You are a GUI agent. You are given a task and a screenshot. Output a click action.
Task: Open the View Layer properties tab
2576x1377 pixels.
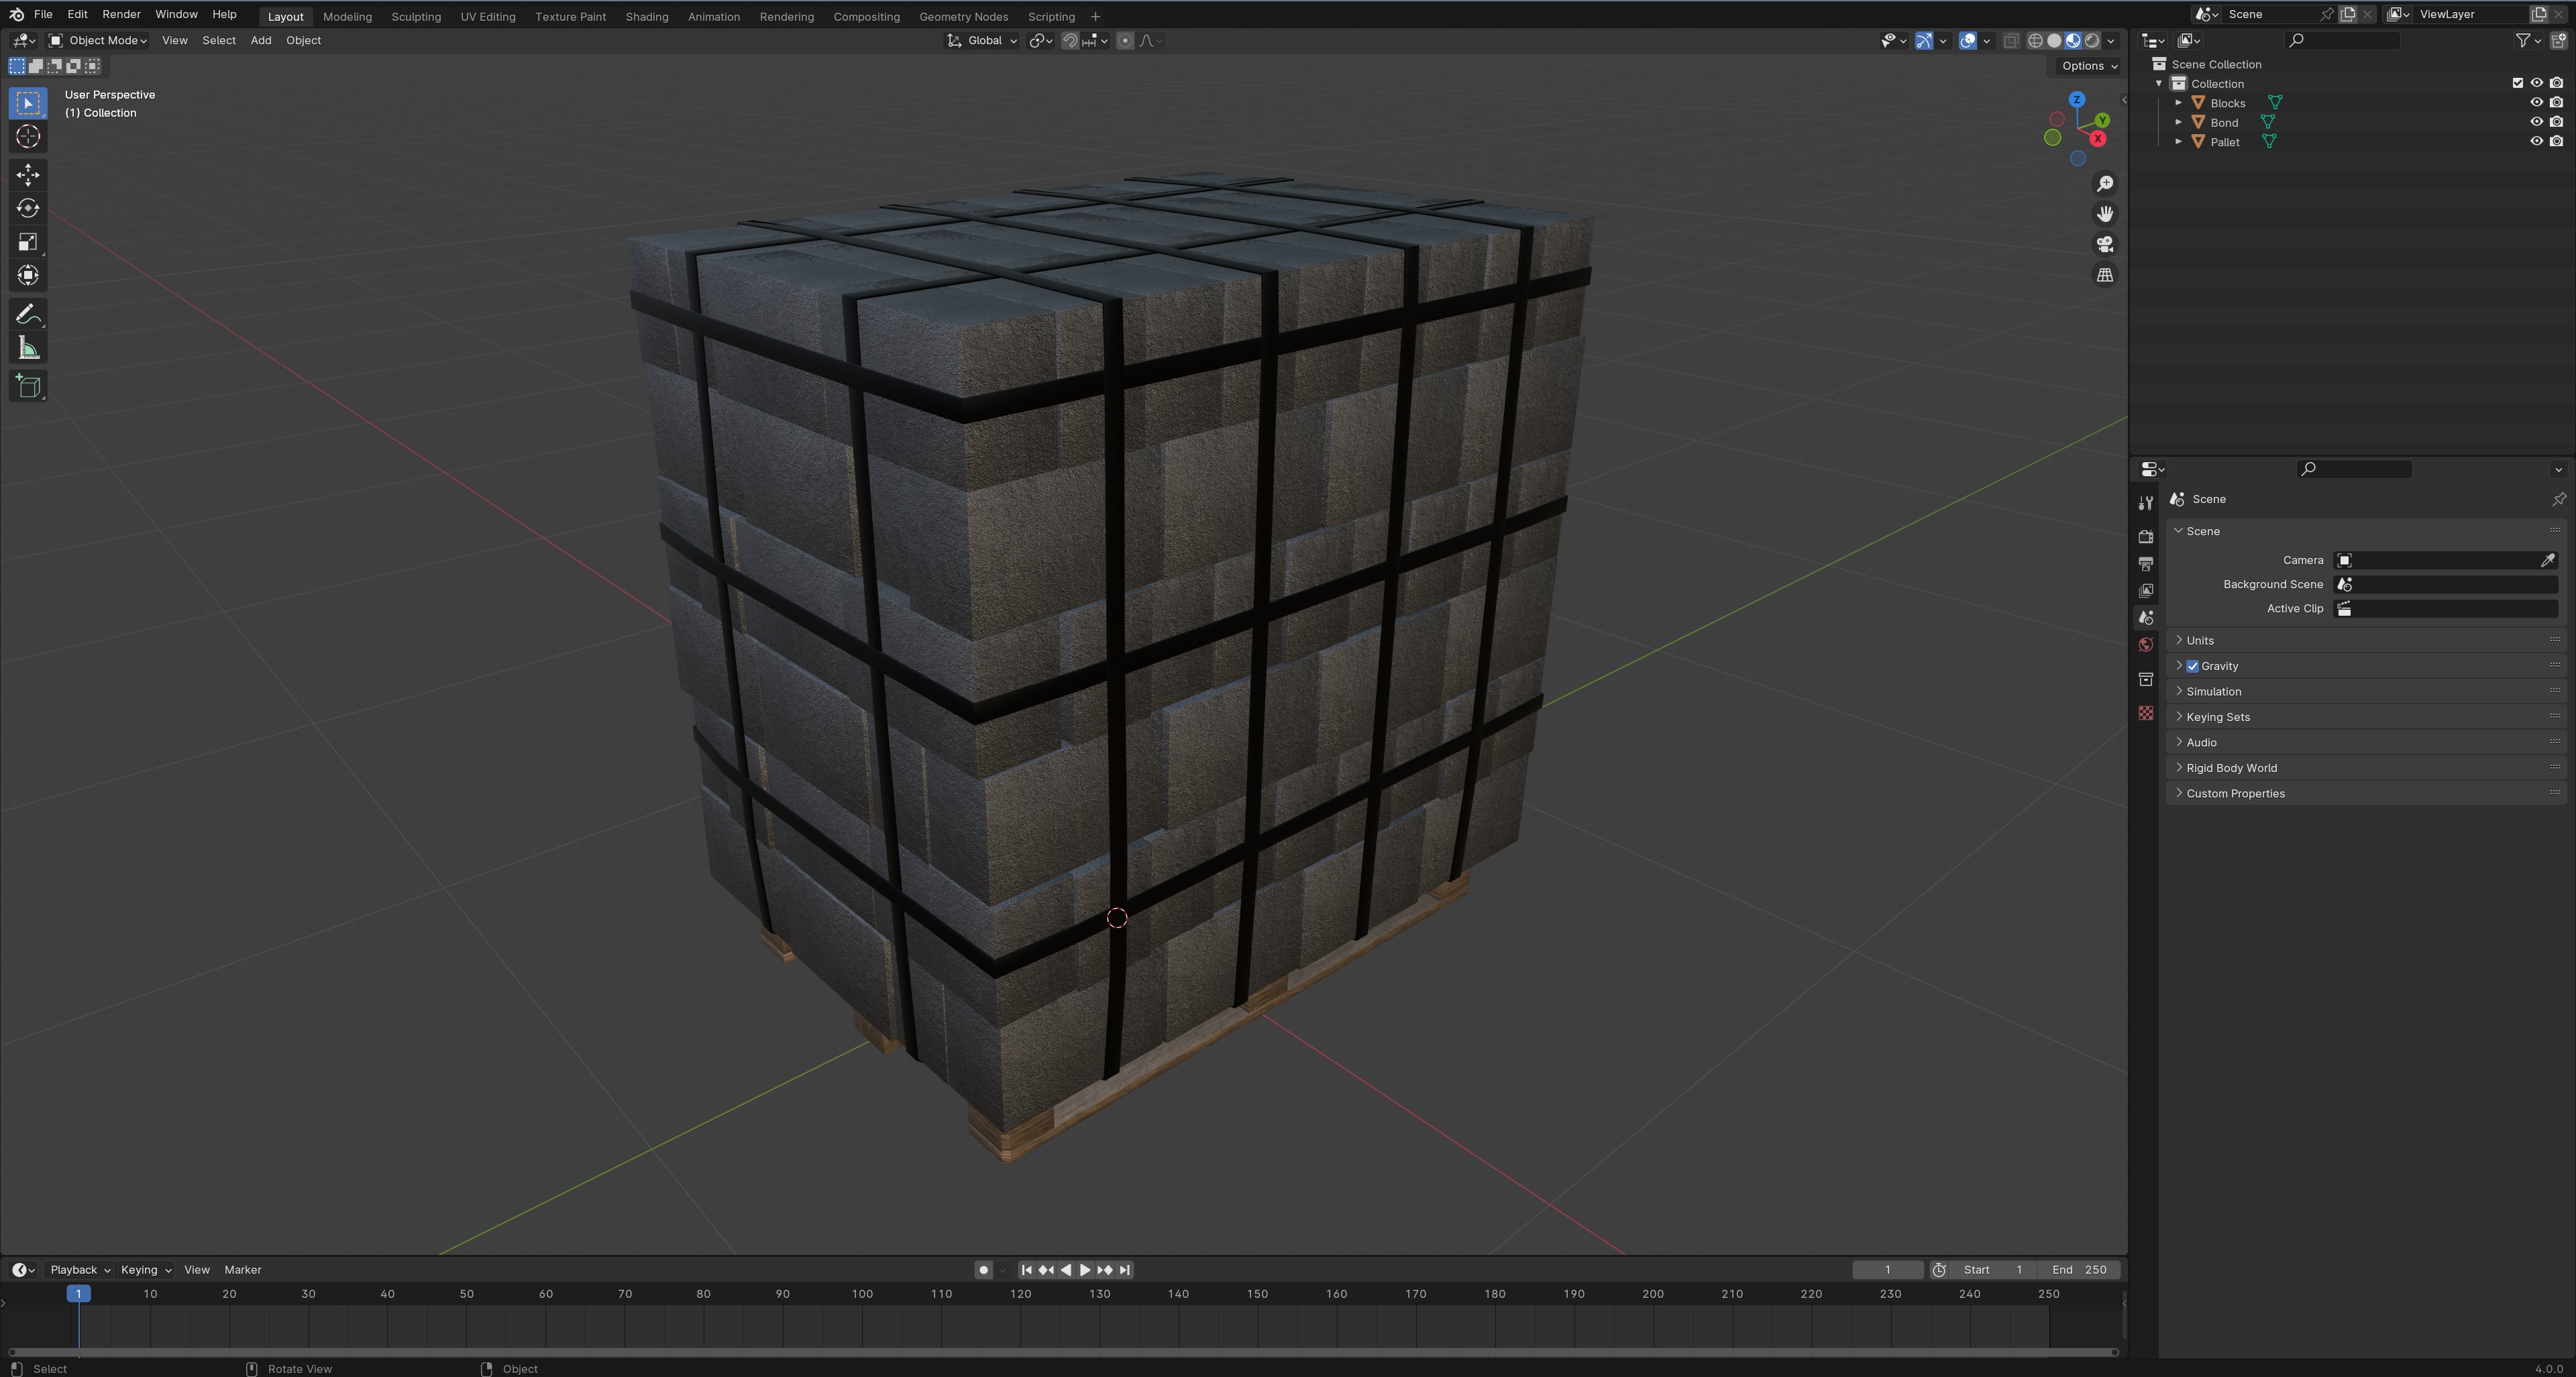tap(2145, 591)
